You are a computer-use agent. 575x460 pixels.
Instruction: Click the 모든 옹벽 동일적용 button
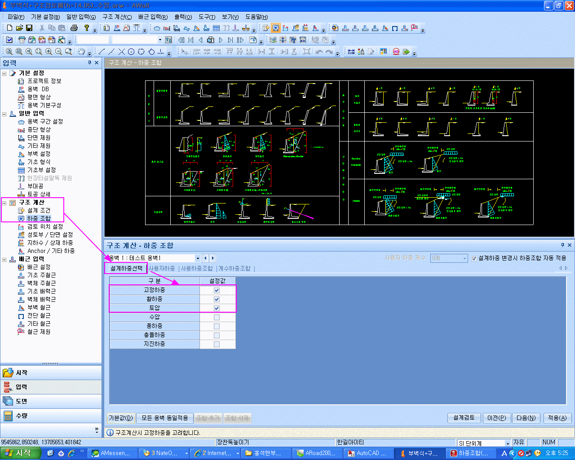(x=164, y=418)
